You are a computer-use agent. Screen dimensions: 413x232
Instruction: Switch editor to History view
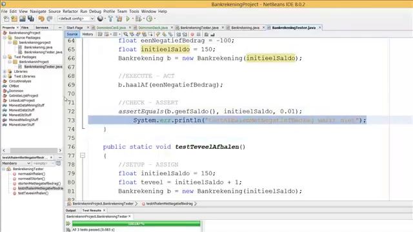click(x=88, y=34)
